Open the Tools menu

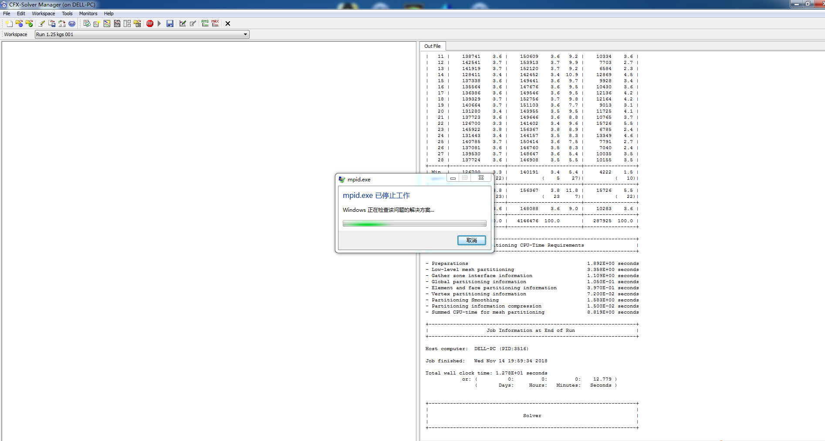point(67,13)
